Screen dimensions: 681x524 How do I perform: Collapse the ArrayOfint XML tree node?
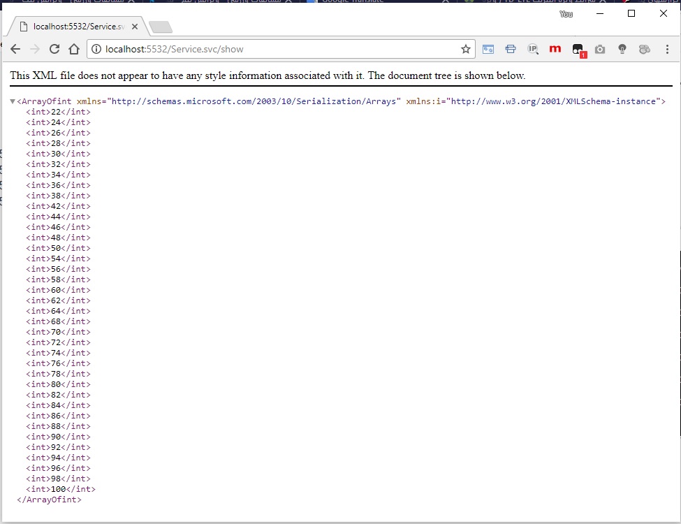coord(13,102)
